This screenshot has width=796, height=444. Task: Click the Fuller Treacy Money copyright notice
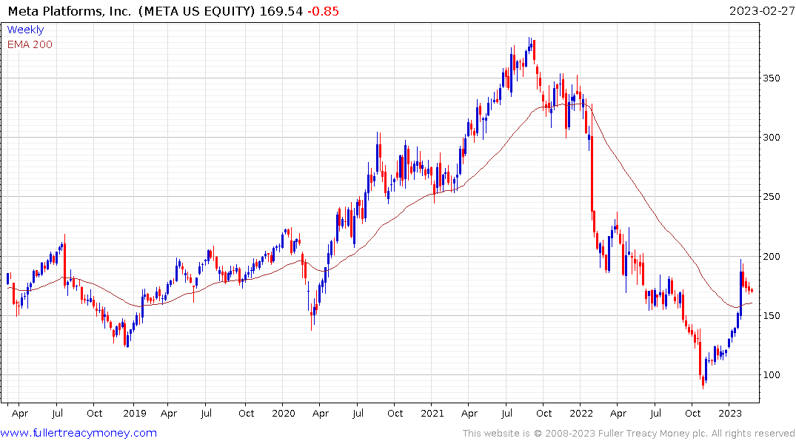[x=629, y=434]
